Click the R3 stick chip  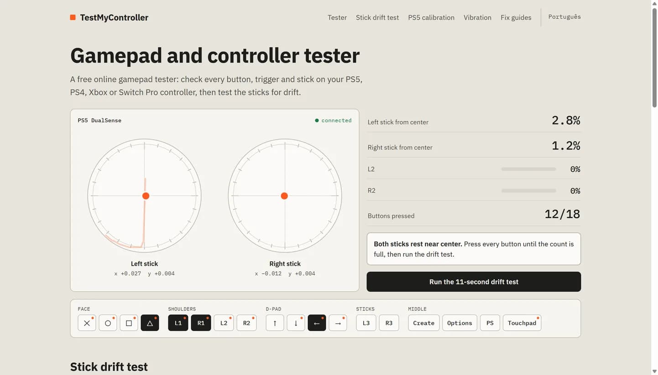coord(389,323)
